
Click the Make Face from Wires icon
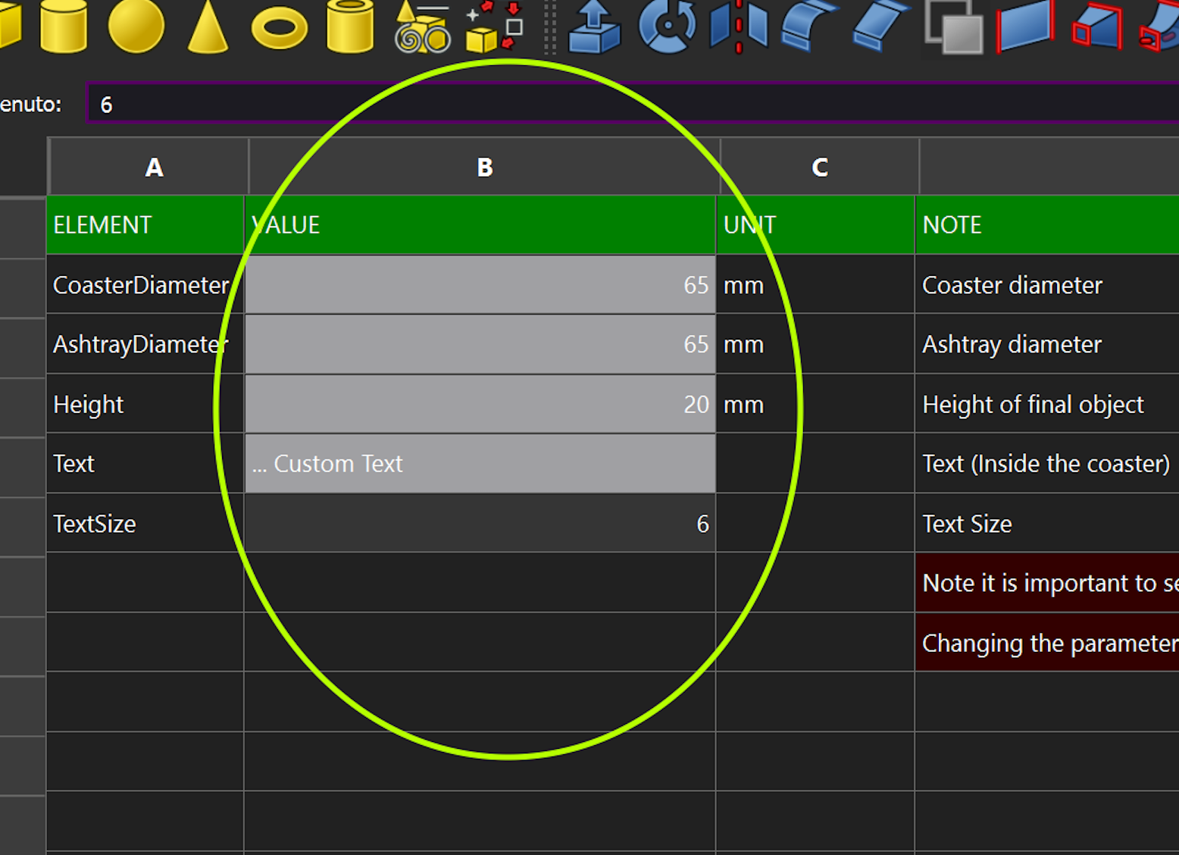[x=1024, y=27]
